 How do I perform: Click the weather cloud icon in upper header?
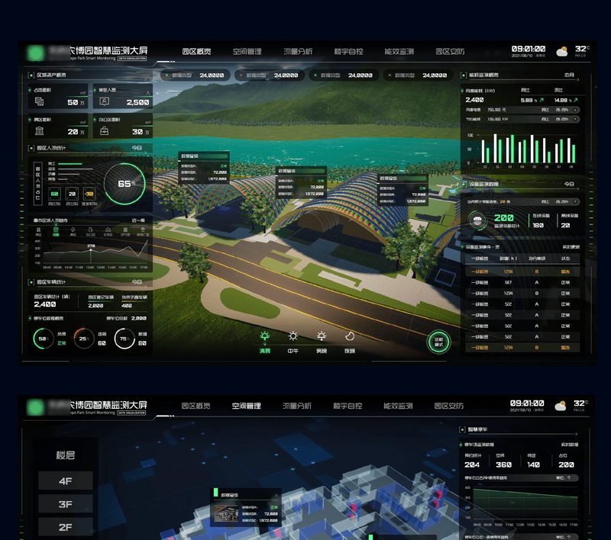coord(562,52)
